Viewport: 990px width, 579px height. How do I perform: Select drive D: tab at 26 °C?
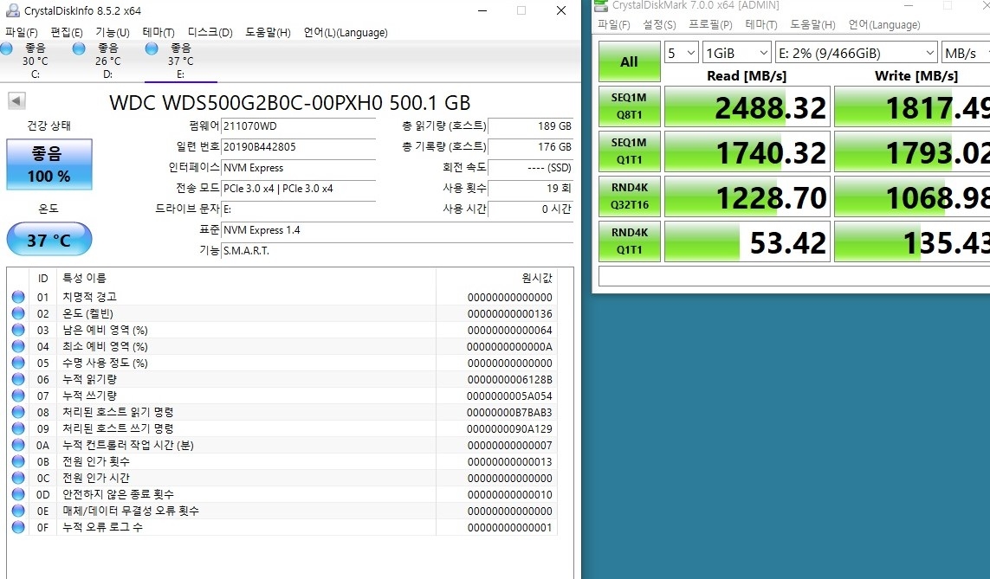pos(108,61)
